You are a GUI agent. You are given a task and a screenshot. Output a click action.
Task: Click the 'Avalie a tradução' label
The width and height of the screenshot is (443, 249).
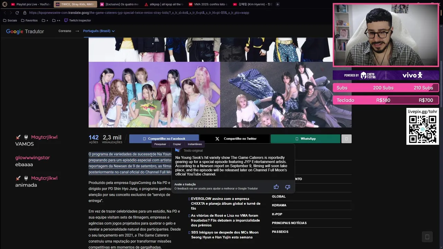coord(185,184)
